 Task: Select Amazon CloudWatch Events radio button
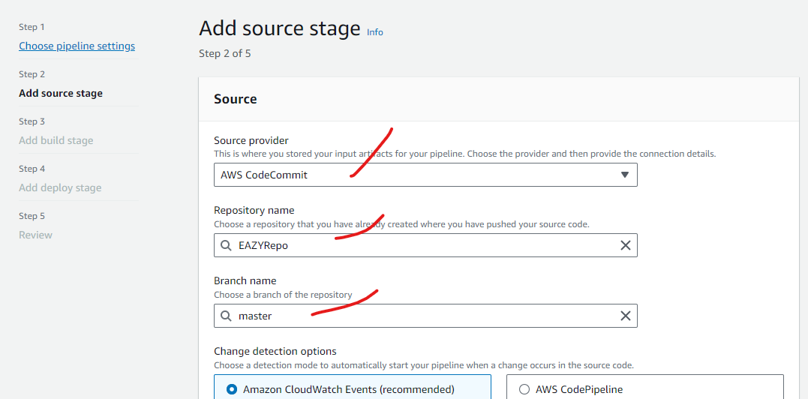tap(232, 389)
